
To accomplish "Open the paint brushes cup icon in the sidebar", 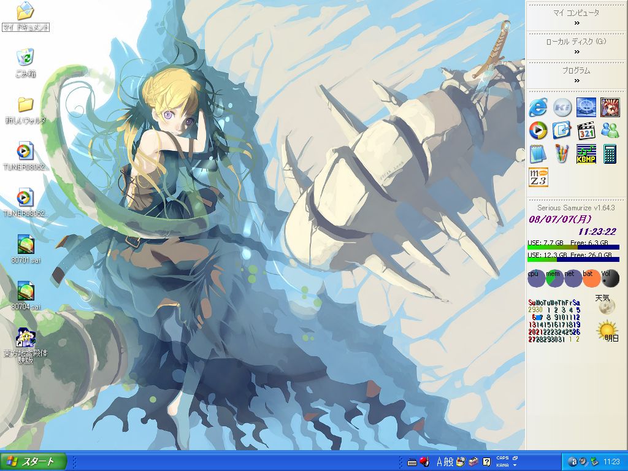I will pos(562,154).
